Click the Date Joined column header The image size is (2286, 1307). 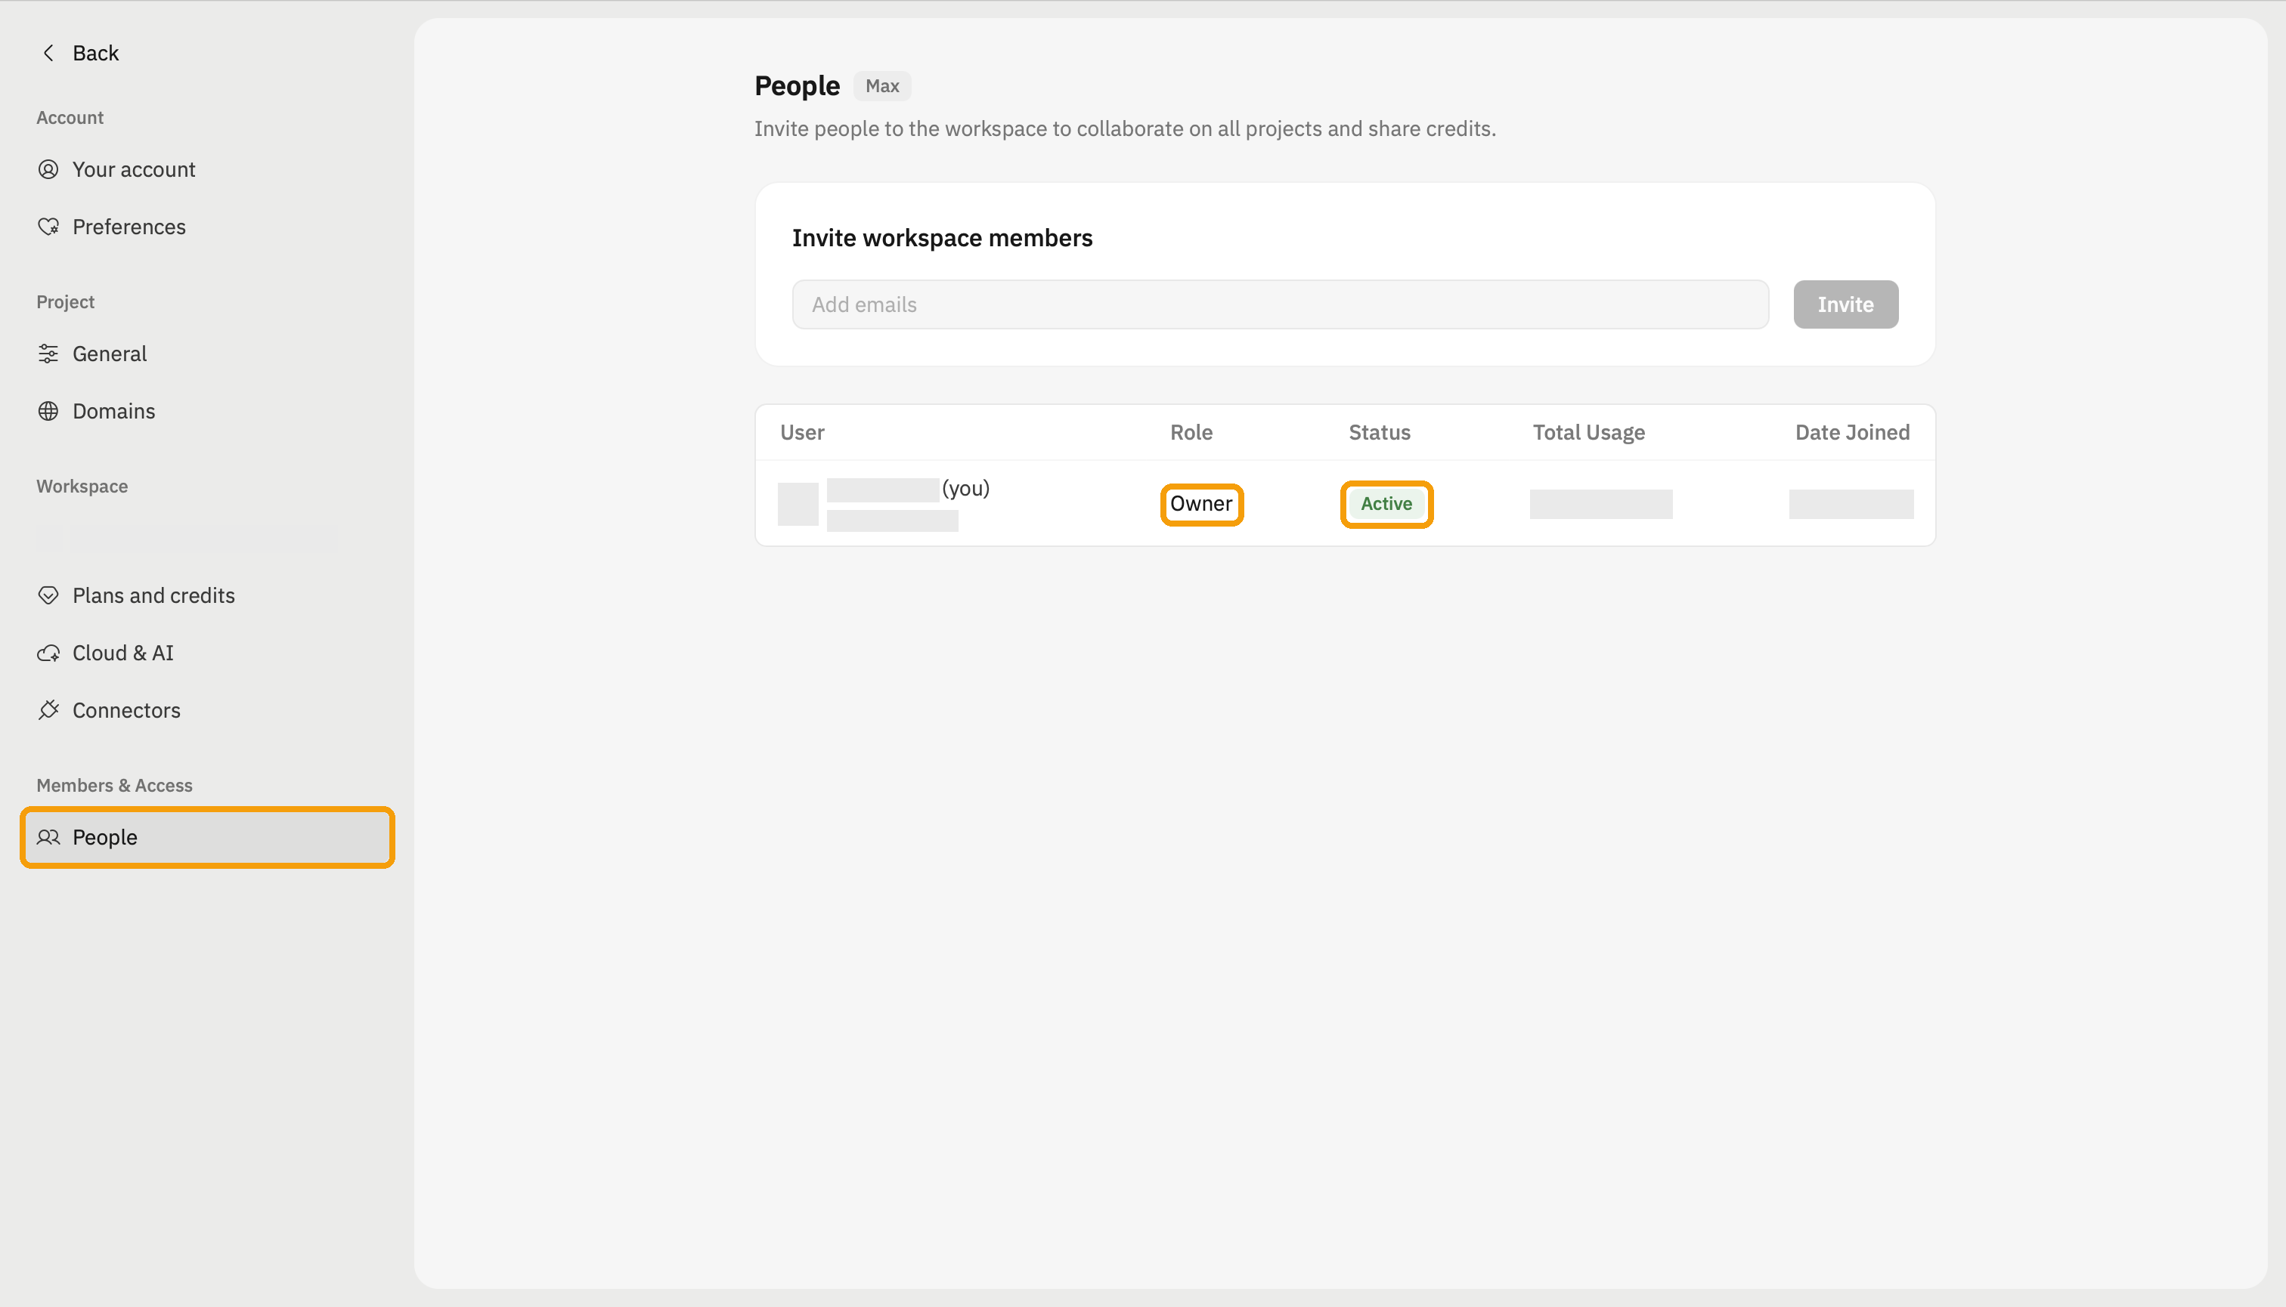coord(1851,433)
